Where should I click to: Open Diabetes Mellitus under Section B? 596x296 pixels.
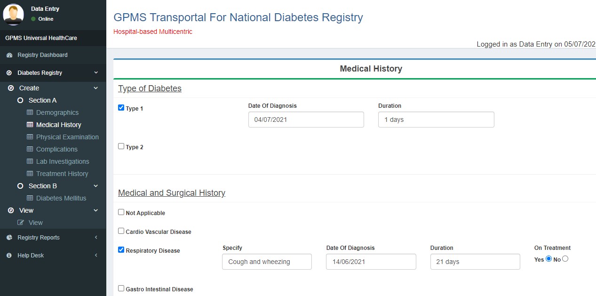(61, 198)
